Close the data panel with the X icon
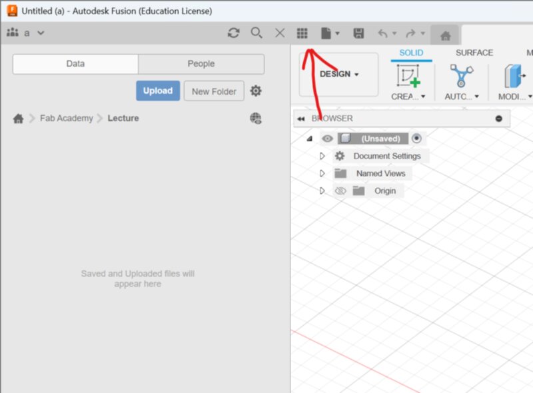533x393 pixels. tap(280, 33)
